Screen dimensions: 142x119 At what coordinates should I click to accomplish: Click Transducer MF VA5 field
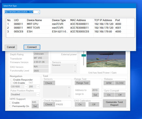41,58
